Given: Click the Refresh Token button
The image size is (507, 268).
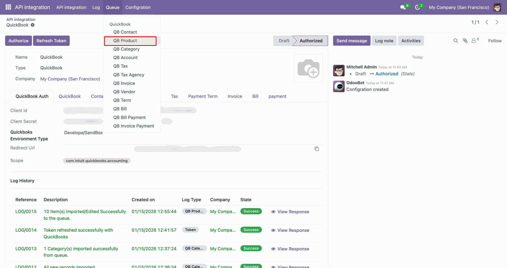Looking at the screenshot, I should [51, 41].
